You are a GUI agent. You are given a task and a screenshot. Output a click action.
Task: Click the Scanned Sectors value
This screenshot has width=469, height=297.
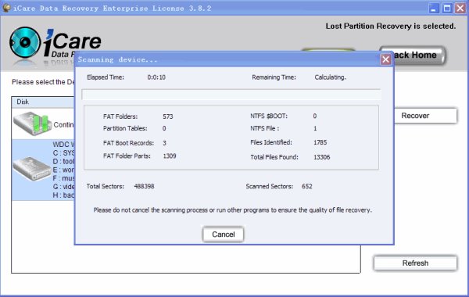[x=307, y=186]
